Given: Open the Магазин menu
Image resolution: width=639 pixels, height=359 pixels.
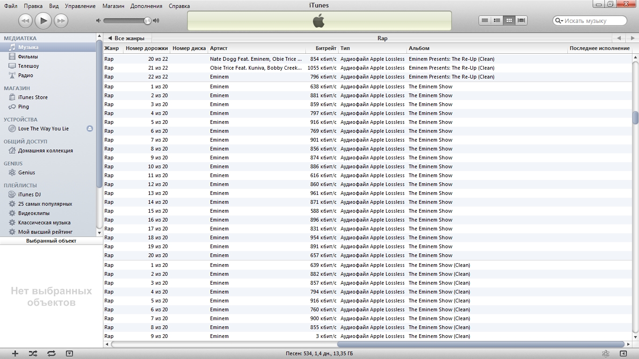Looking at the screenshot, I should (114, 6).
